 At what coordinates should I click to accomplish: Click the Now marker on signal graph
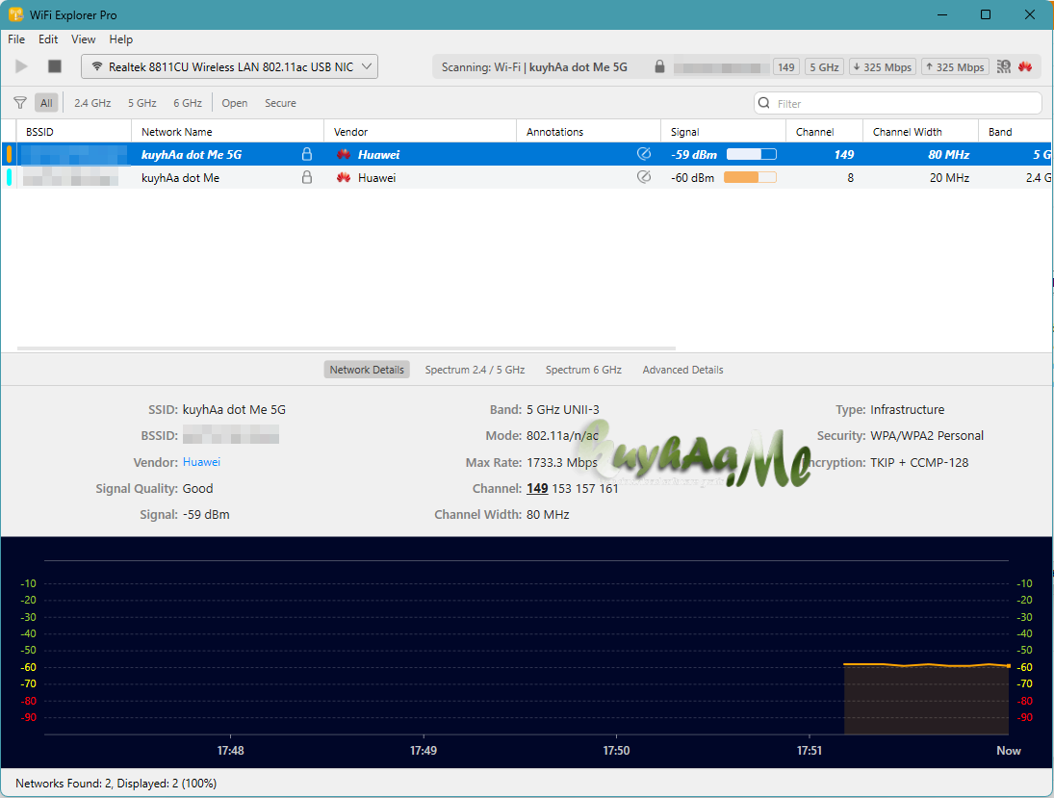tap(1009, 750)
